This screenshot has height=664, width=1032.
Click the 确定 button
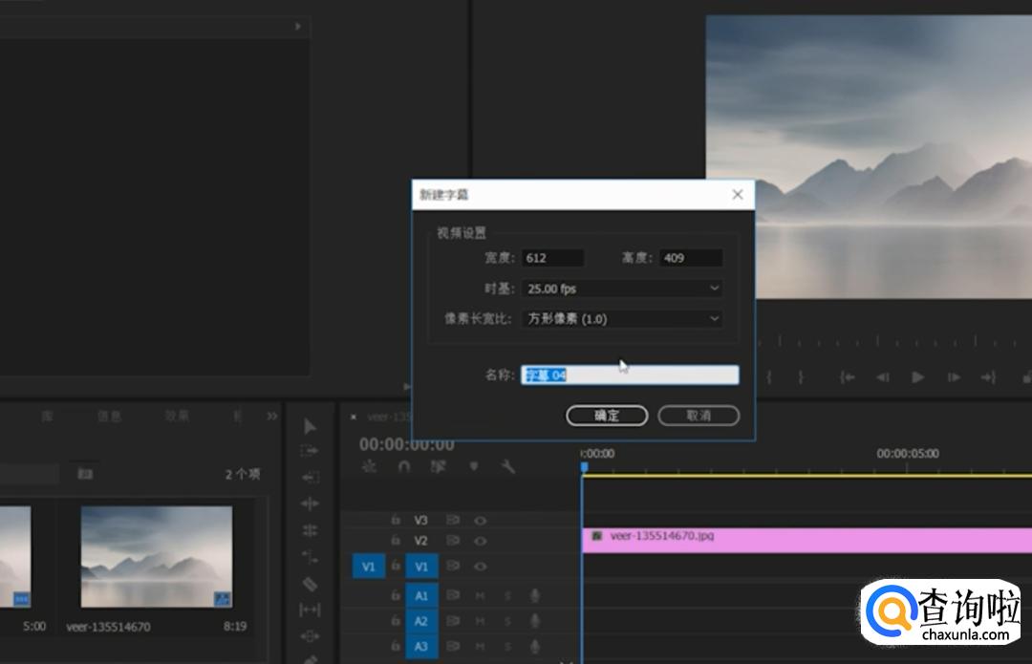[607, 416]
